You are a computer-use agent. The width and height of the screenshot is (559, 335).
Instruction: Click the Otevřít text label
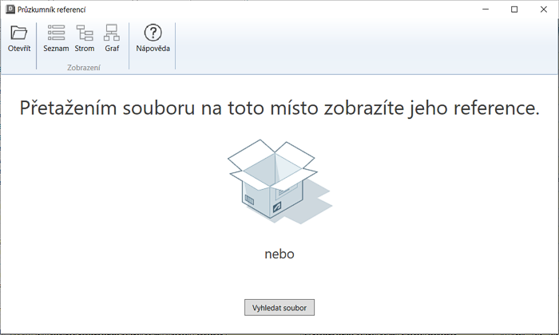coord(19,49)
